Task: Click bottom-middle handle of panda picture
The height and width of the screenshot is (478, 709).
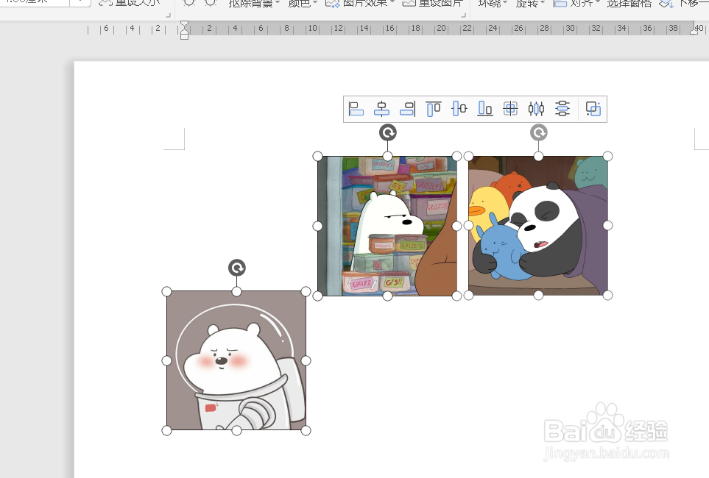Action: (x=538, y=296)
